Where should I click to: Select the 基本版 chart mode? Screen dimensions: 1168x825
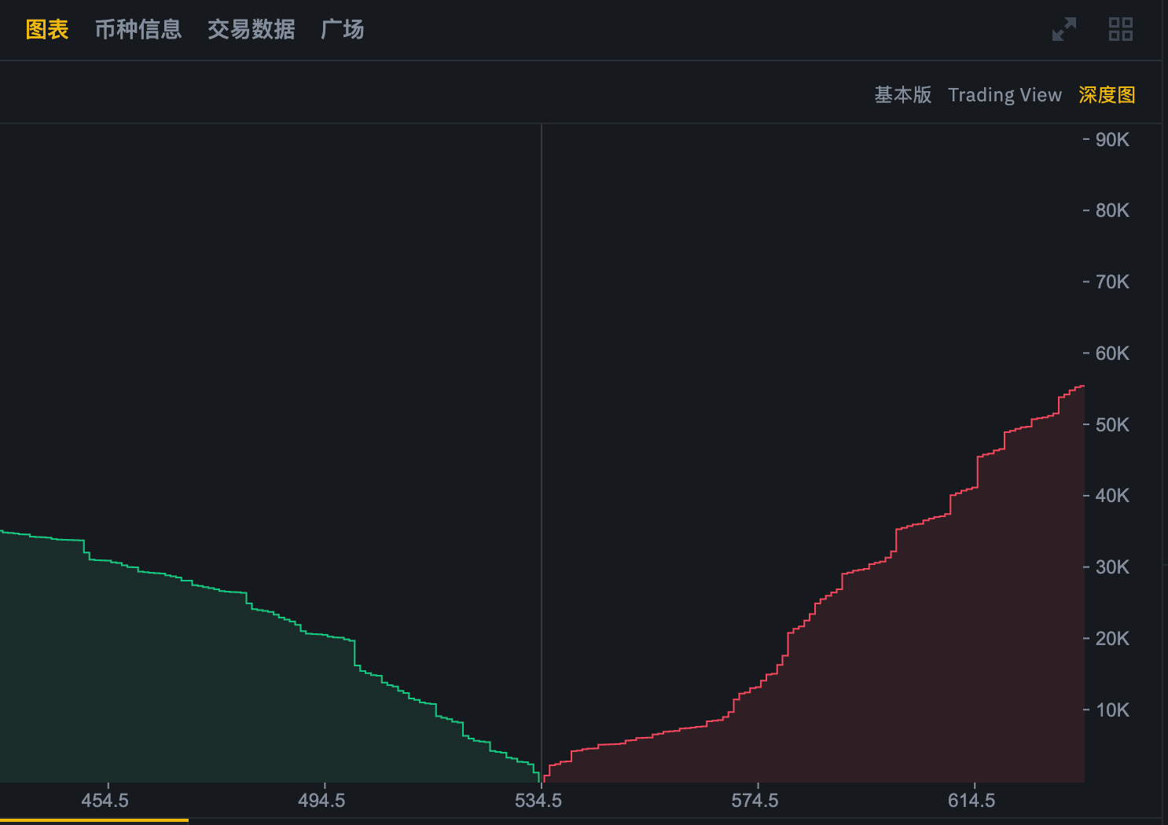pyautogui.click(x=903, y=95)
